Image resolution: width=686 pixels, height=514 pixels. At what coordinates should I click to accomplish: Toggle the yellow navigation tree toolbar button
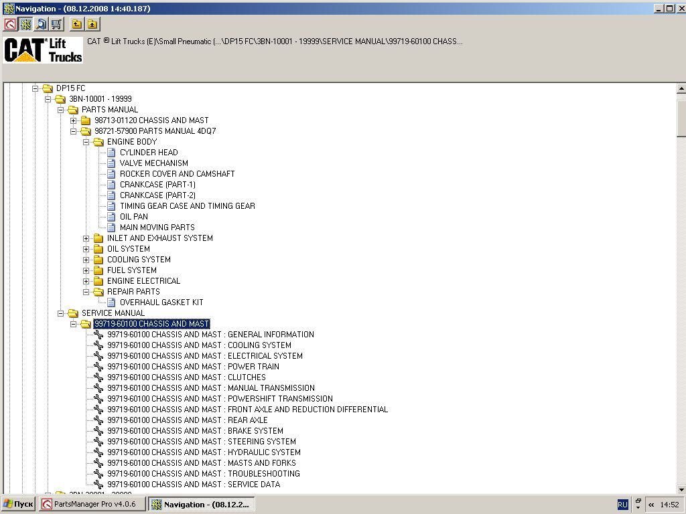[x=25, y=25]
